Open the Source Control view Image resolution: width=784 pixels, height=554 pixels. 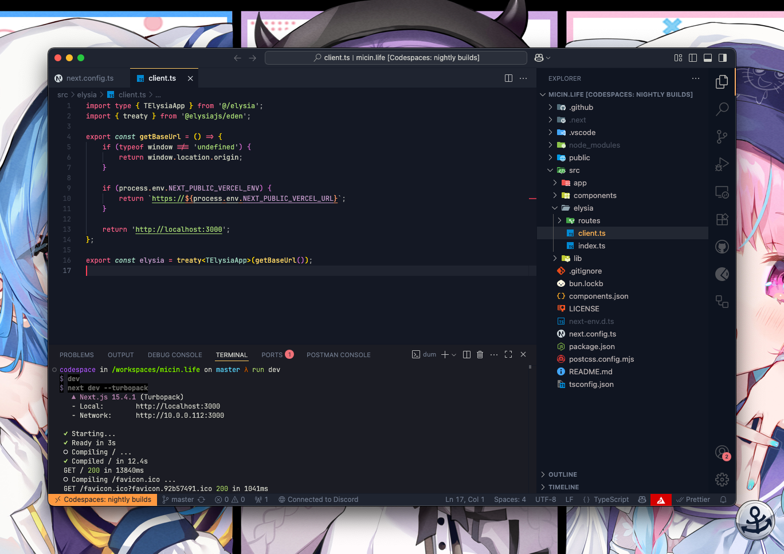[x=722, y=137]
